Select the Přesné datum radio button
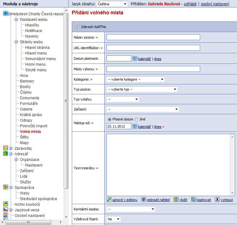 [x=109, y=120]
